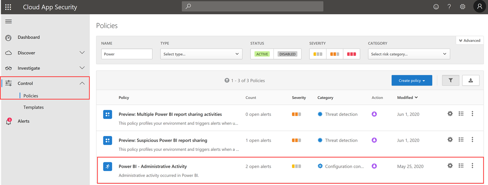Expand the Discover menu chevron
This screenshot has height=185, width=488.
pyautogui.click(x=82, y=53)
